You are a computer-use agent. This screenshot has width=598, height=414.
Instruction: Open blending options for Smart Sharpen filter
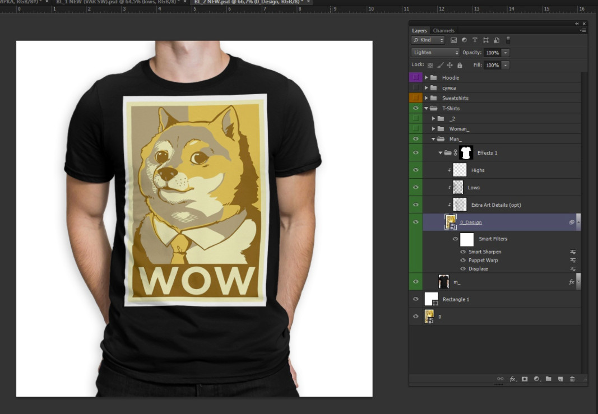(573, 252)
